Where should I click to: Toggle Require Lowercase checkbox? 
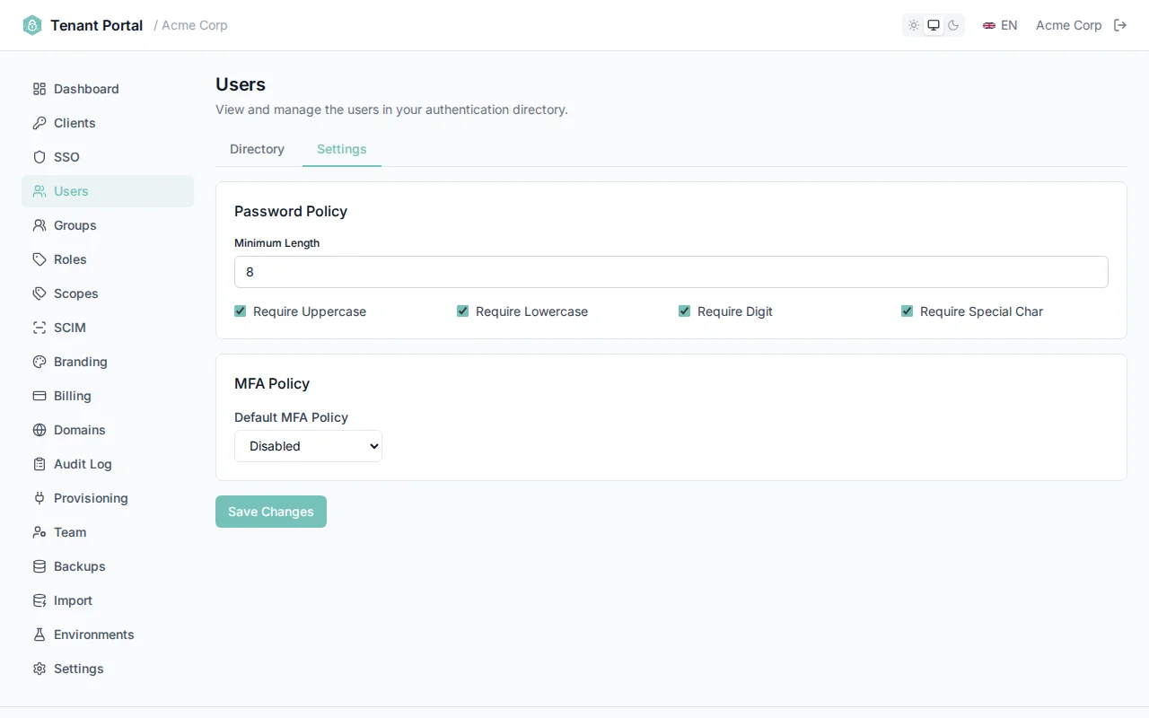tap(462, 311)
